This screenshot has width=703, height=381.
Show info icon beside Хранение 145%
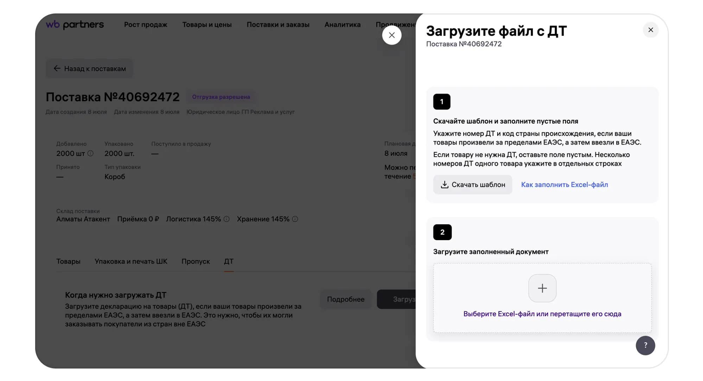click(295, 219)
